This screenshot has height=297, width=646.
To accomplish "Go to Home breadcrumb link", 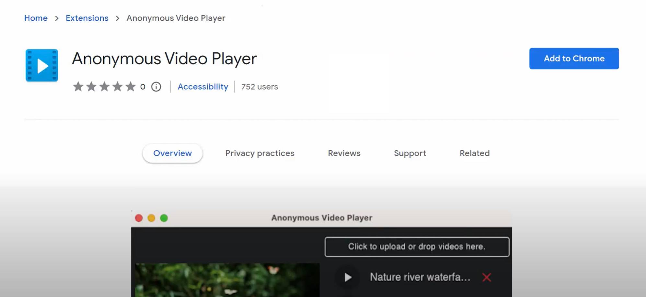I will coord(36,18).
